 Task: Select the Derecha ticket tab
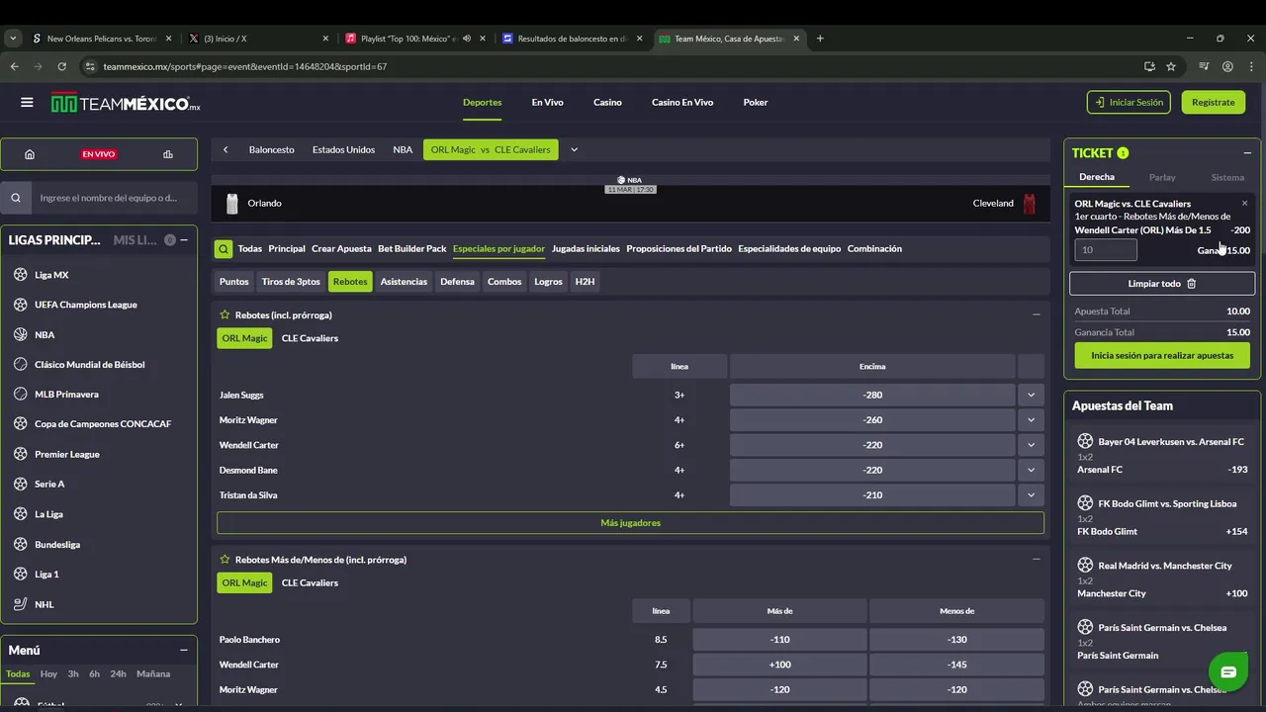pos(1097,177)
